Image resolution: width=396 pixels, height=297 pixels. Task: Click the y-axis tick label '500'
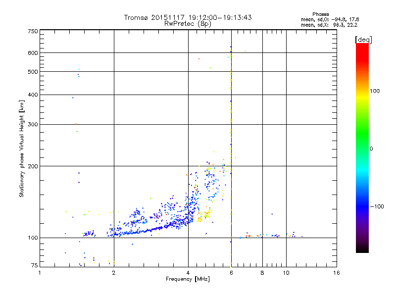33,72
